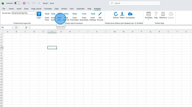Click Insert Series Dates (YCDS) button
192x107 pixels.
84,16
